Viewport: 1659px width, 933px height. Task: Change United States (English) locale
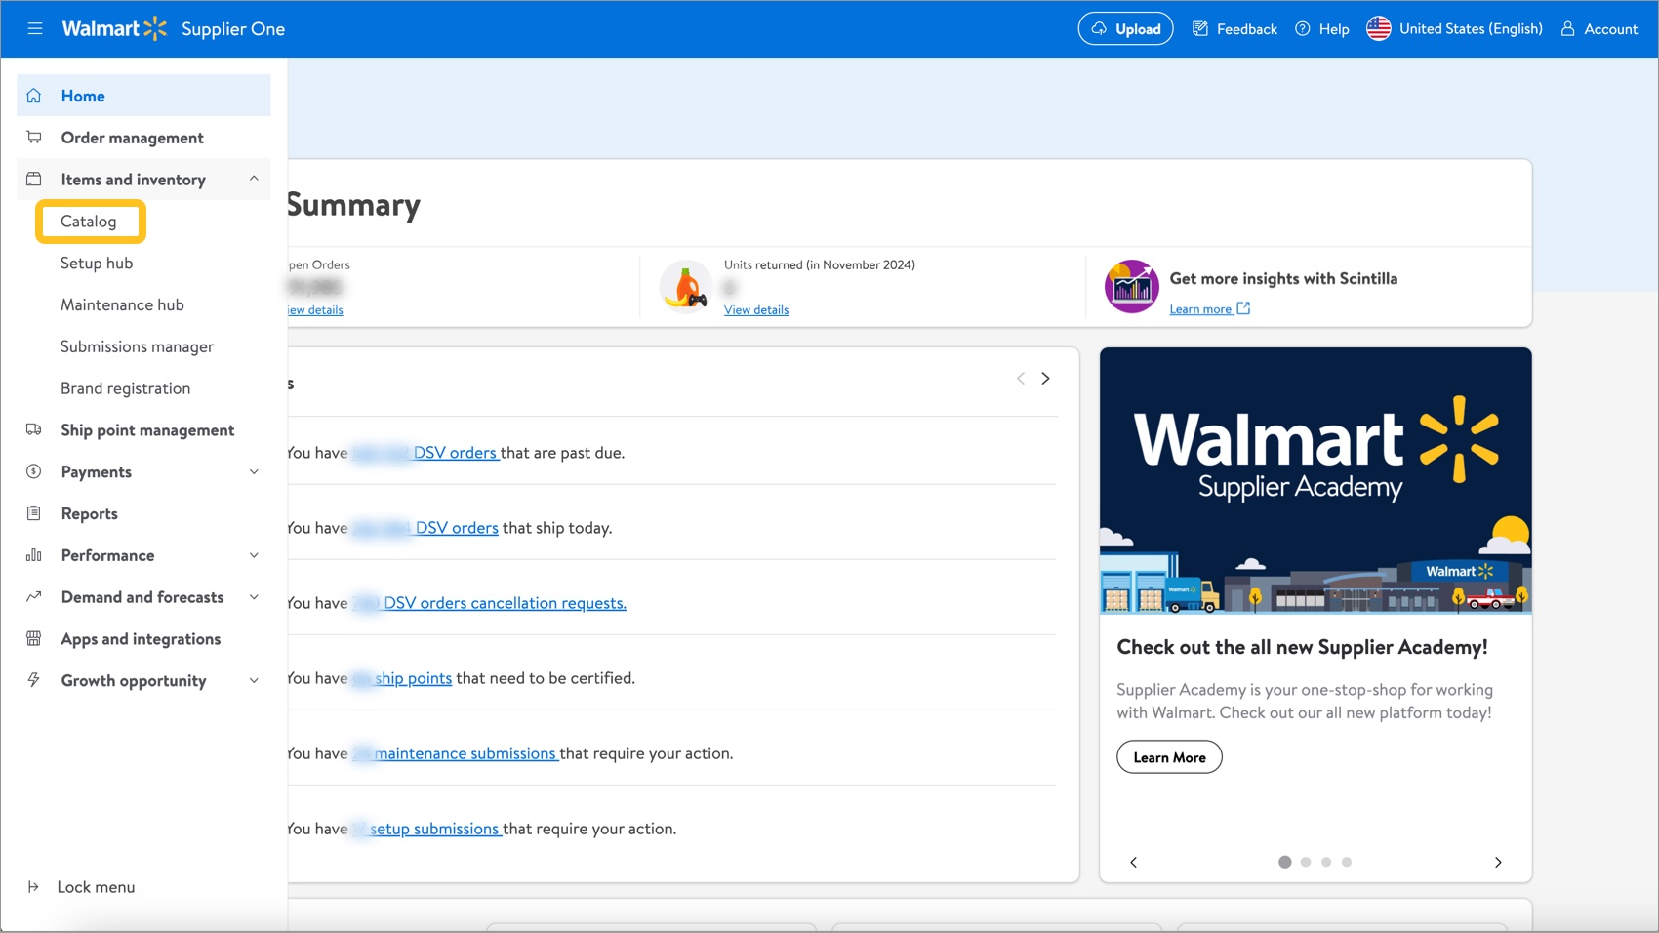pos(1470,28)
